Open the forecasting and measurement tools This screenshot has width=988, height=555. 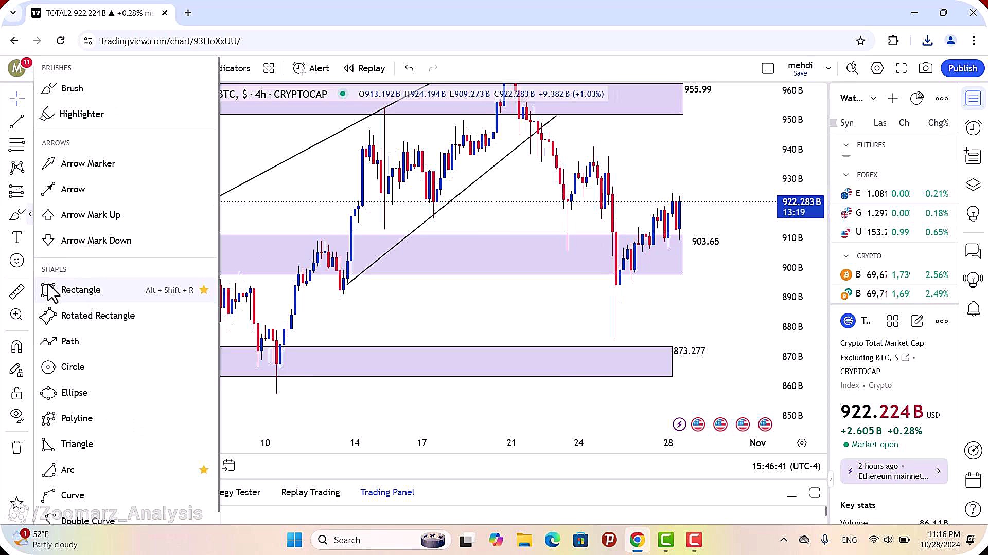point(17,191)
